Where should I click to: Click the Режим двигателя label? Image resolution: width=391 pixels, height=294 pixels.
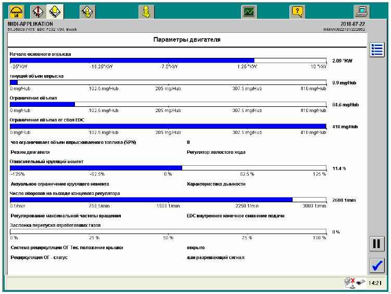(30, 152)
